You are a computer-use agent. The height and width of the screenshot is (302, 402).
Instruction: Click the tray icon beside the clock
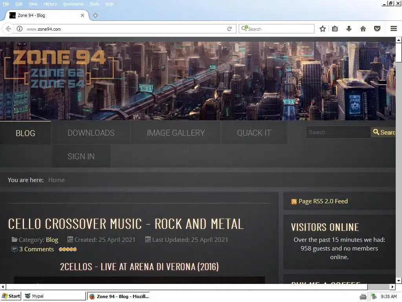click(x=374, y=296)
